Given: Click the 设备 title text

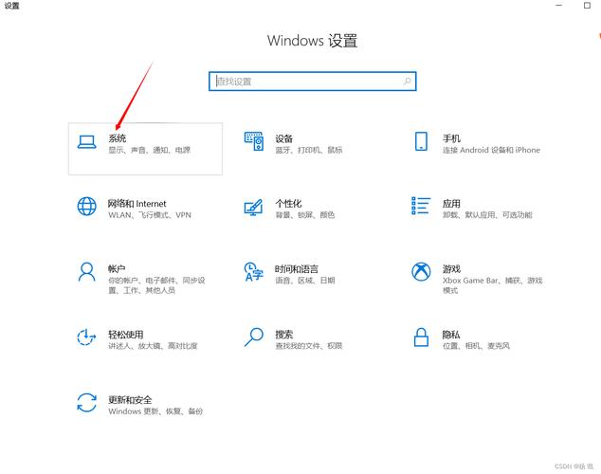Looking at the screenshot, I should [x=284, y=138].
